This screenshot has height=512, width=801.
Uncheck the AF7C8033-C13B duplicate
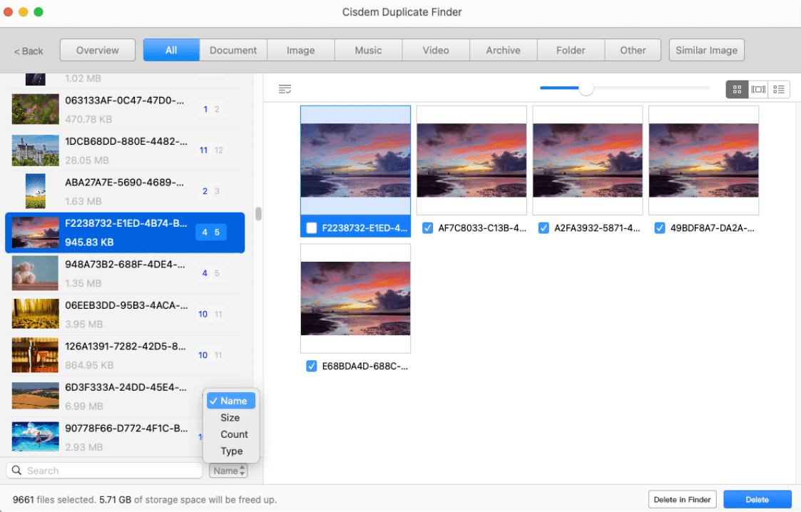click(x=427, y=228)
